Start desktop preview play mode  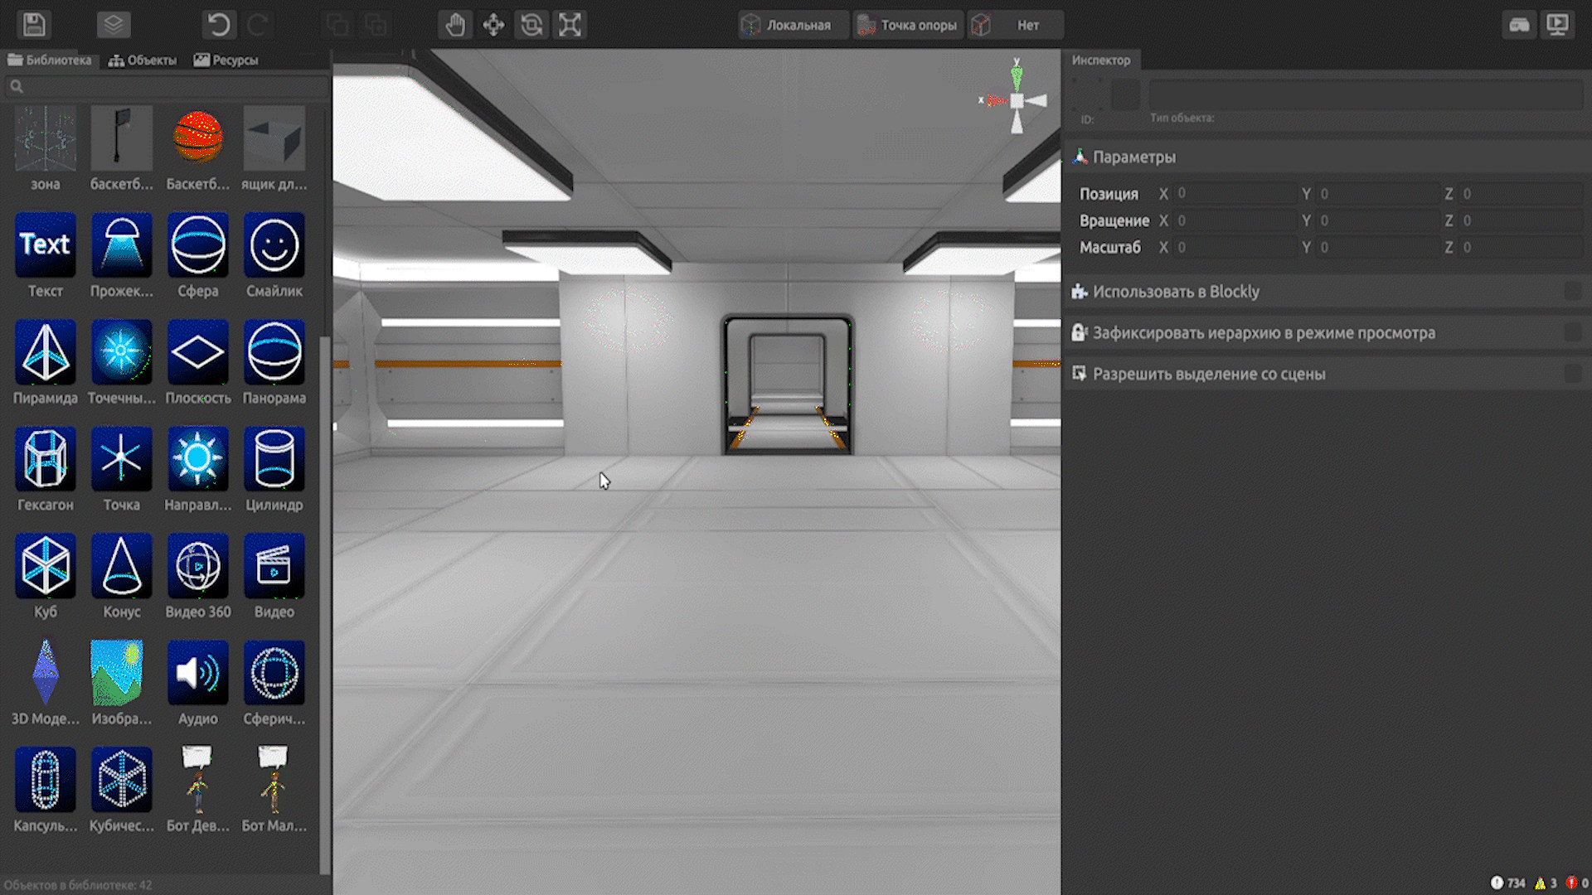click(x=1558, y=25)
